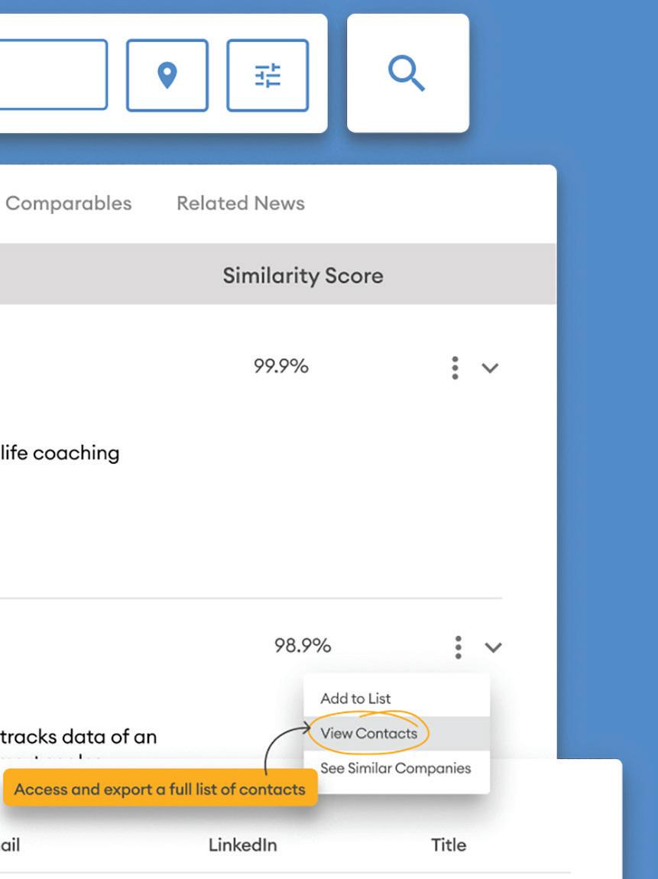Click the orange contacts export tooltip
This screenshot has width=658, height=879.
click(x=159, y=790)
